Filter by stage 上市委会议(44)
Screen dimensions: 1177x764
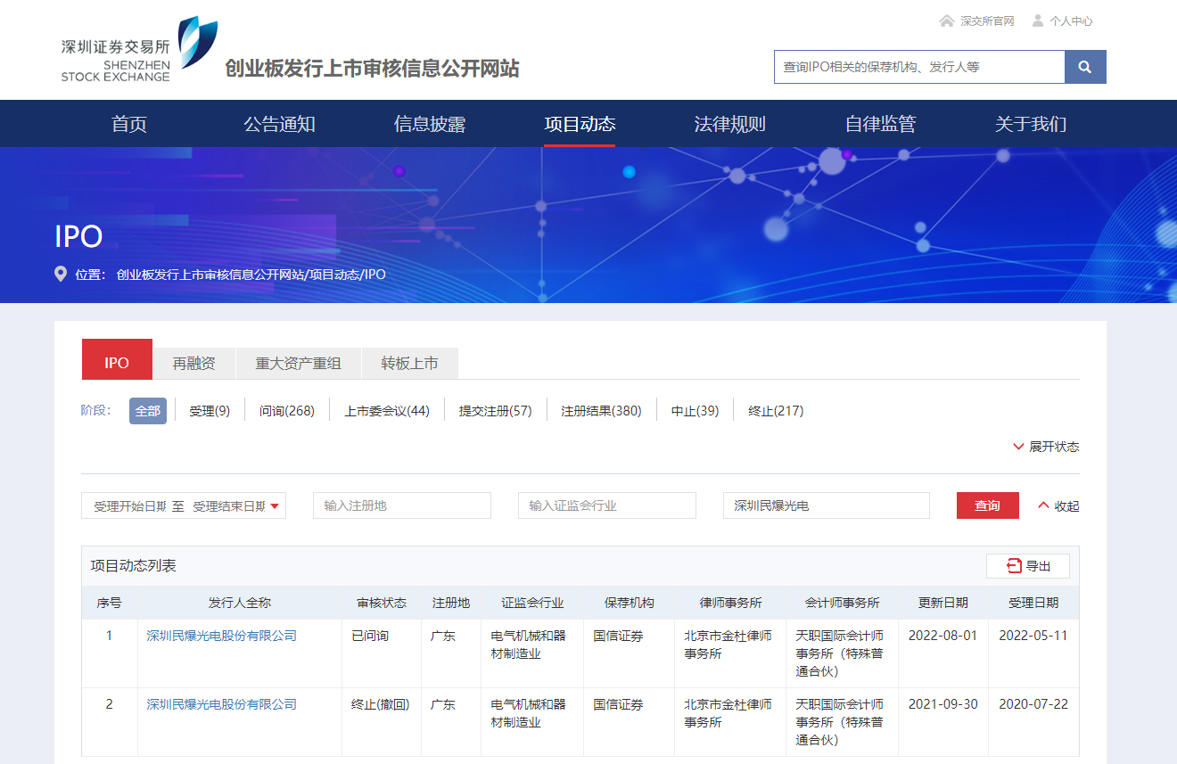(x=387, y=411)
